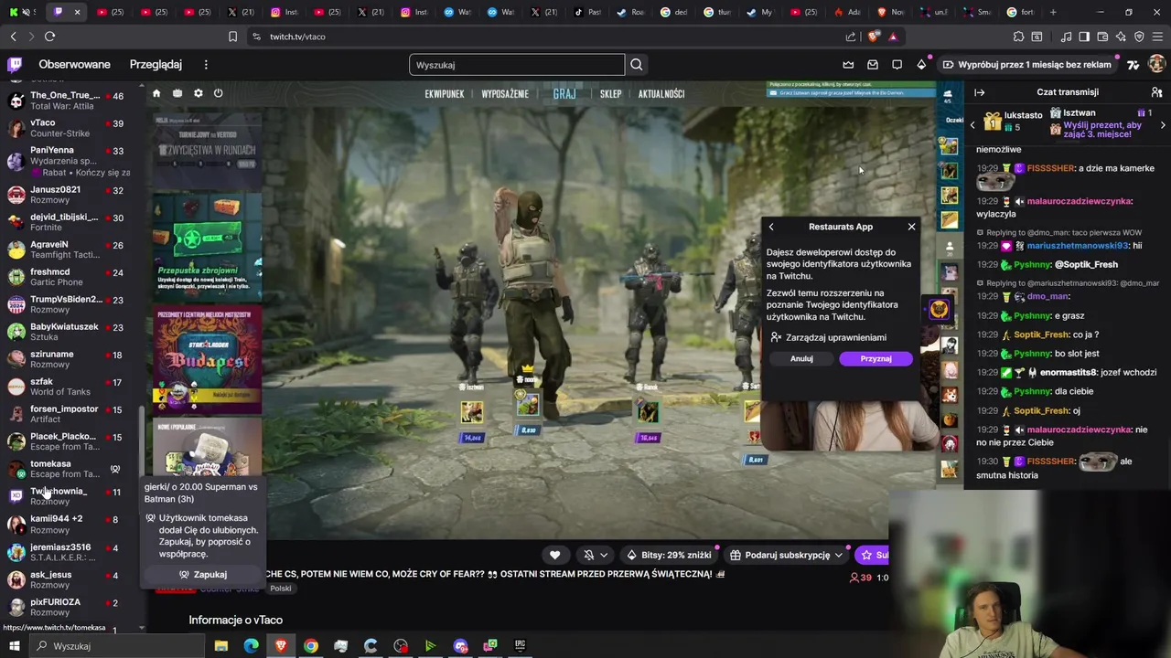
Task: Open Microsoft Edge from taskbar
Action: click(251, 646)
